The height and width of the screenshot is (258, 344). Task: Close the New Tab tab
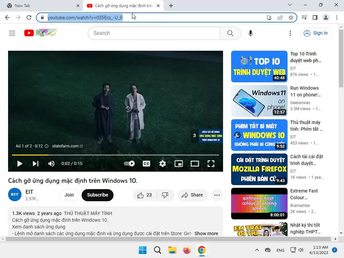pos(78,6)
